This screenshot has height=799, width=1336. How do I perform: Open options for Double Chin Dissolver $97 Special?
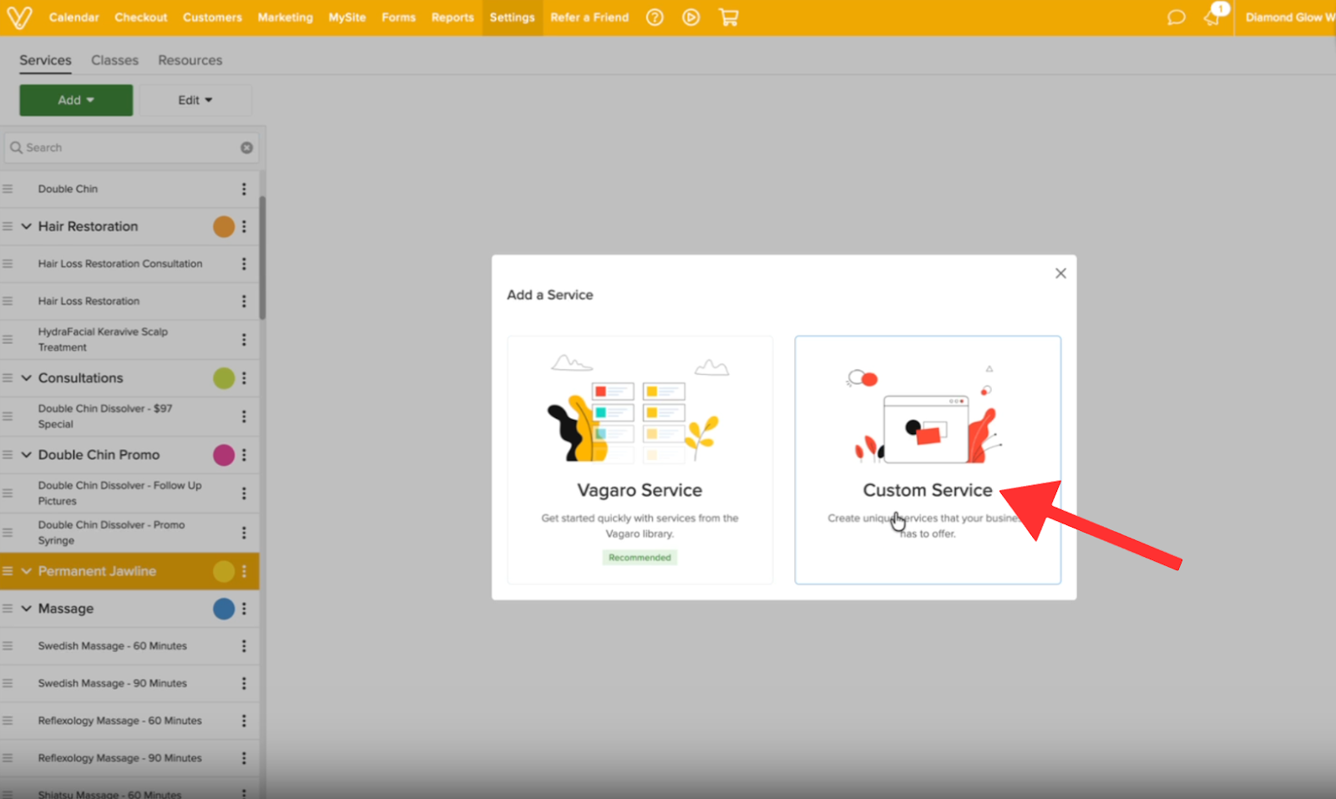tap(244, 417)
